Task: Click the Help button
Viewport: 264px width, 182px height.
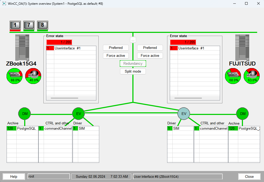Action: pyautogui.click(x=14, y=176)
